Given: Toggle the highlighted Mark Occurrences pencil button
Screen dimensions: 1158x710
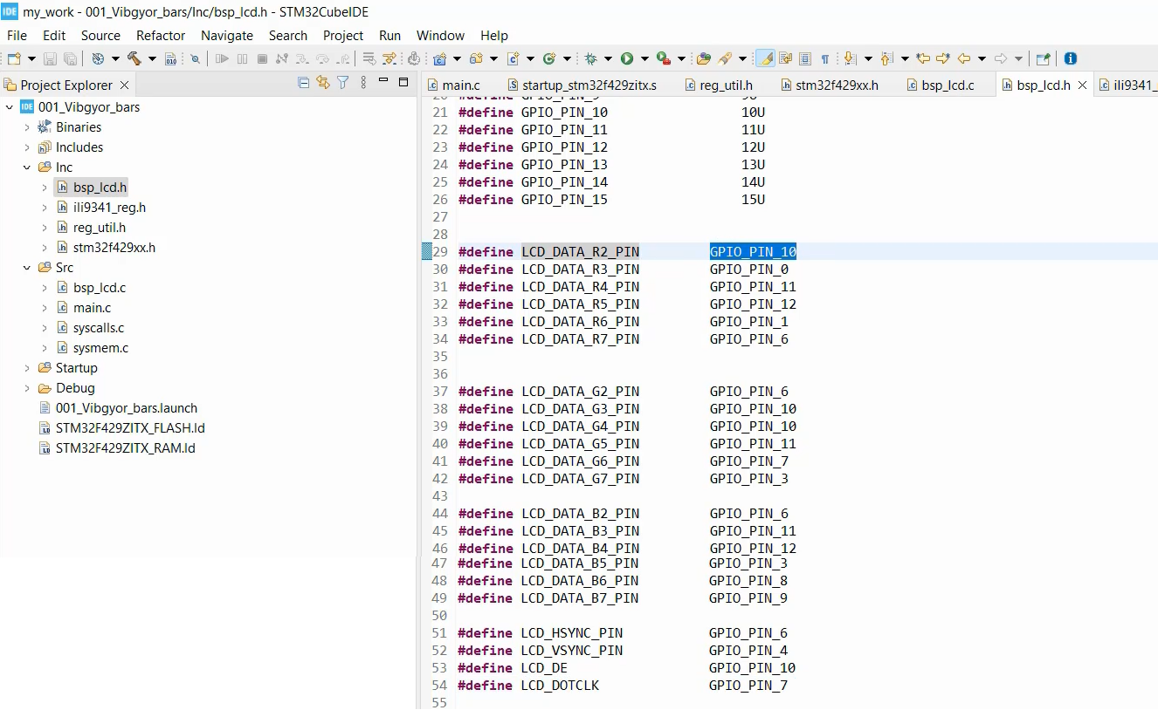Looking at the screenshot, I should [x=765, y=58].
